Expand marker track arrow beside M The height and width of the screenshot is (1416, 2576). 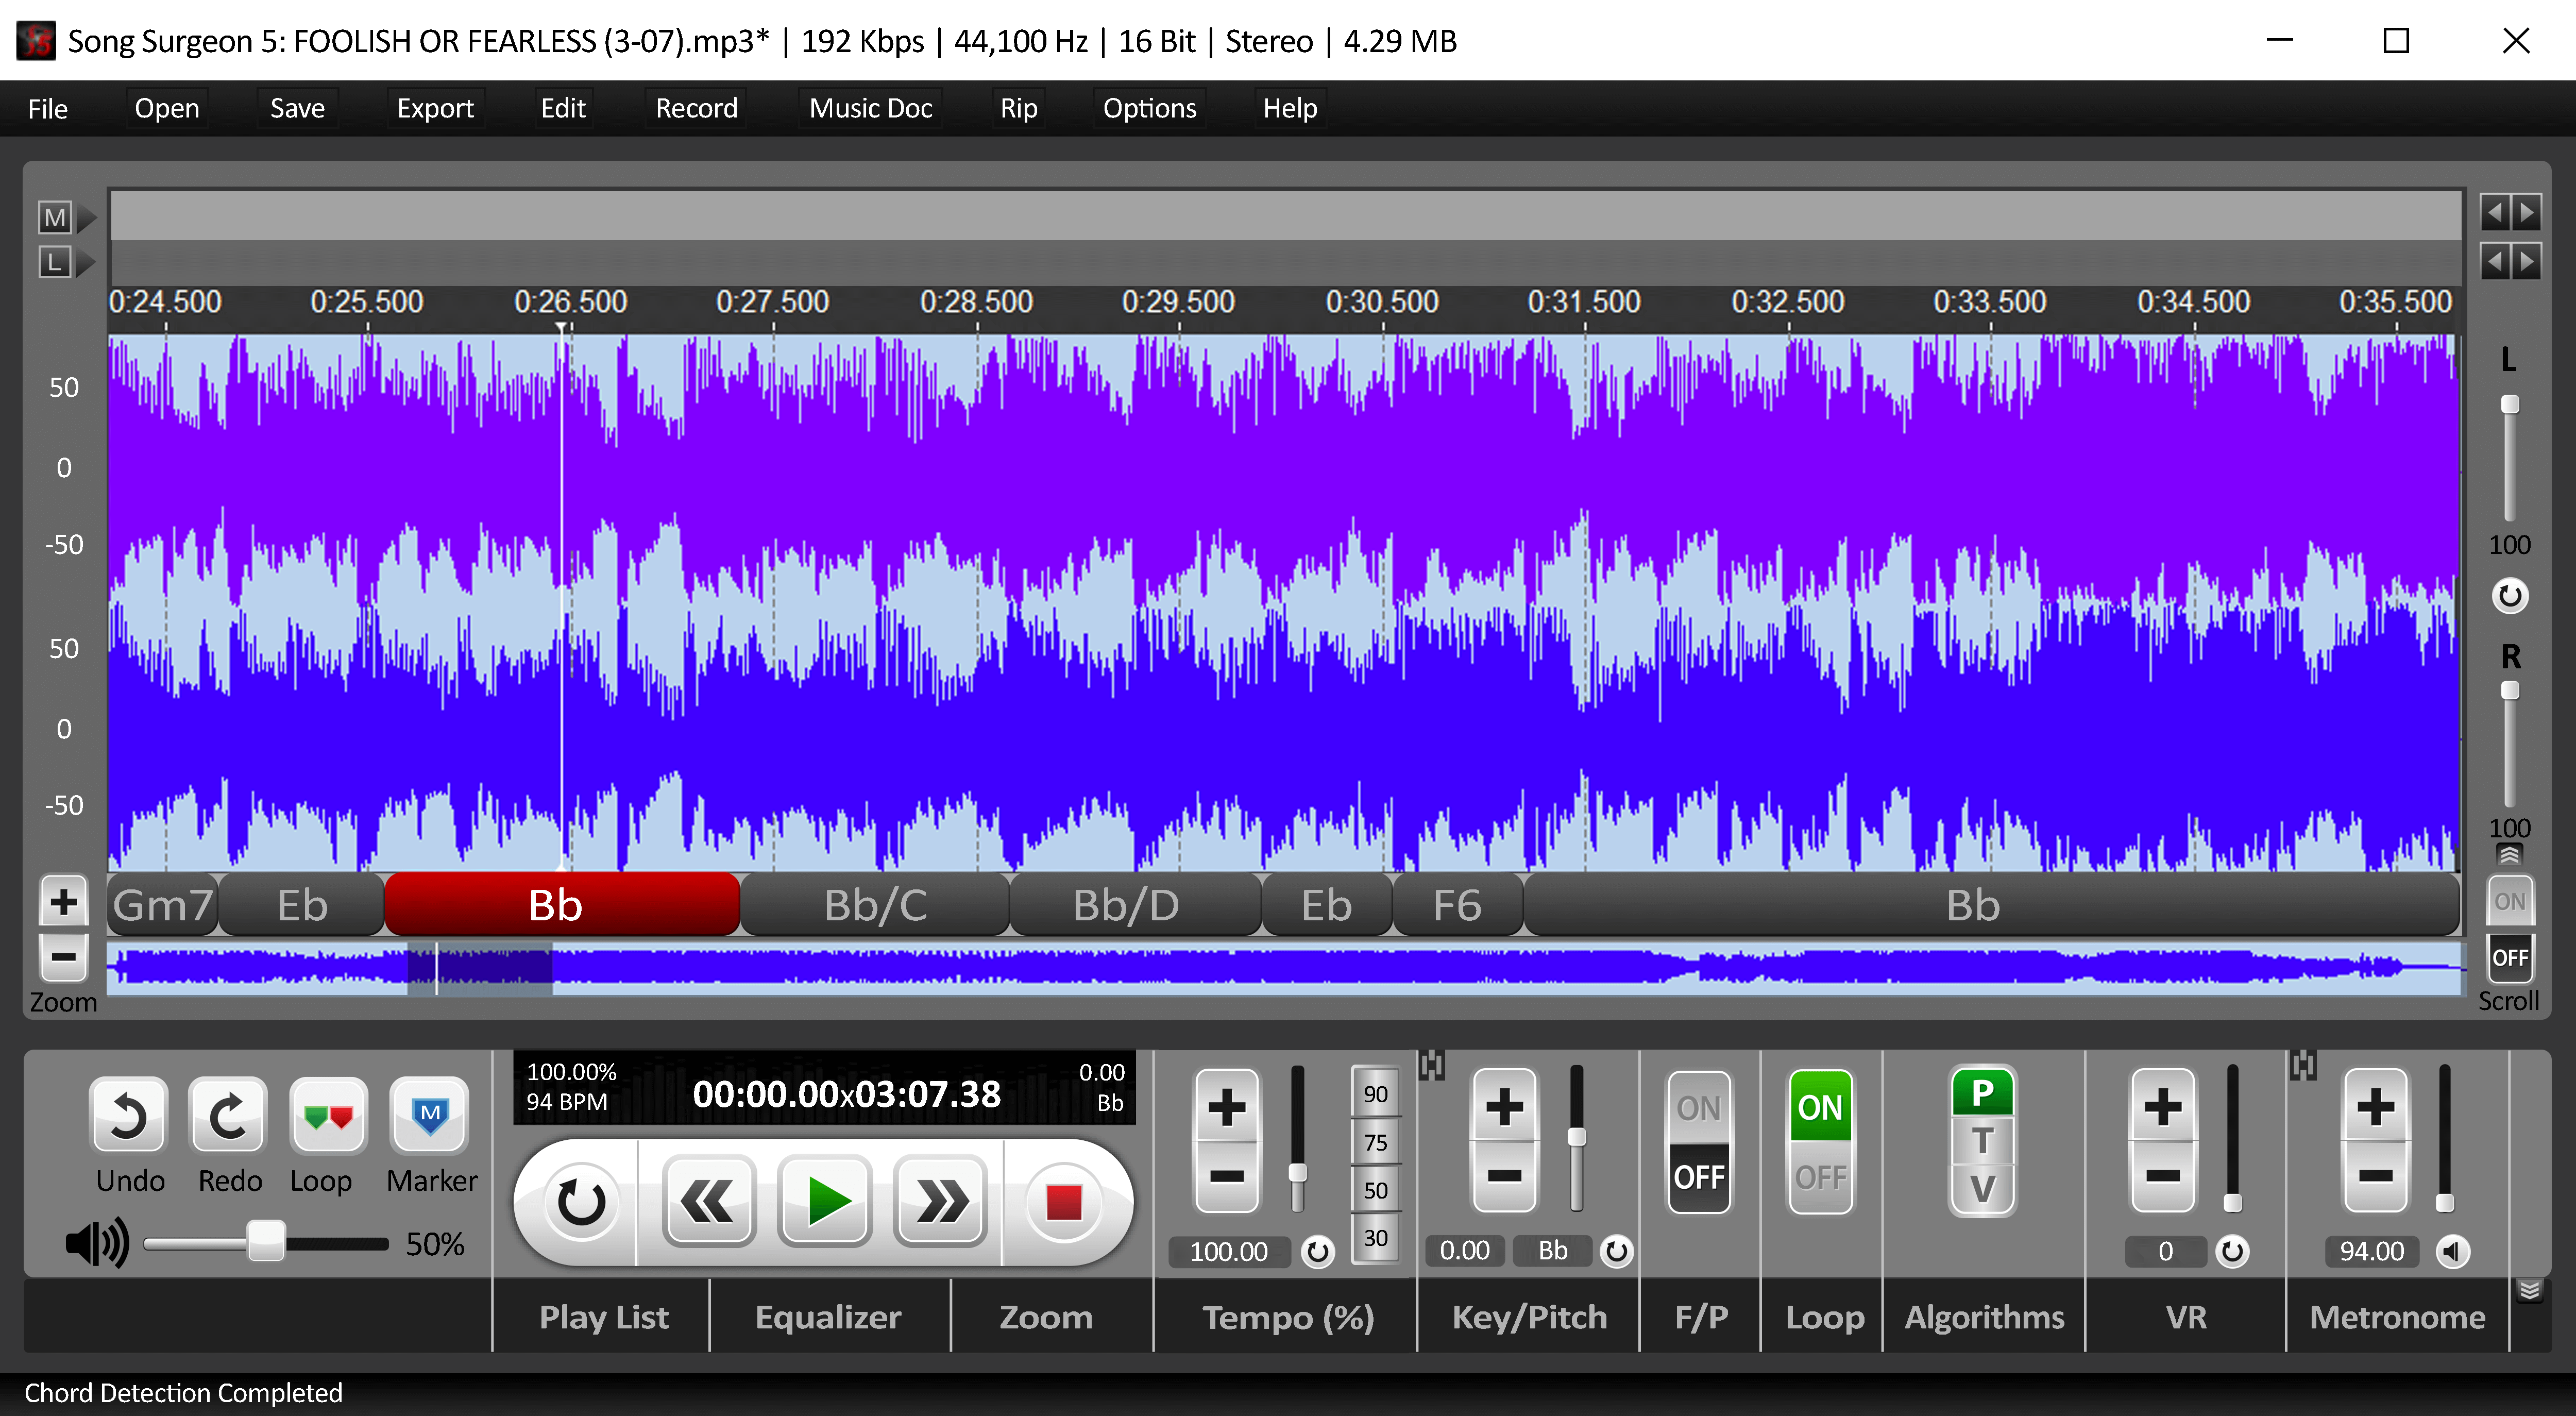point(87,217)
